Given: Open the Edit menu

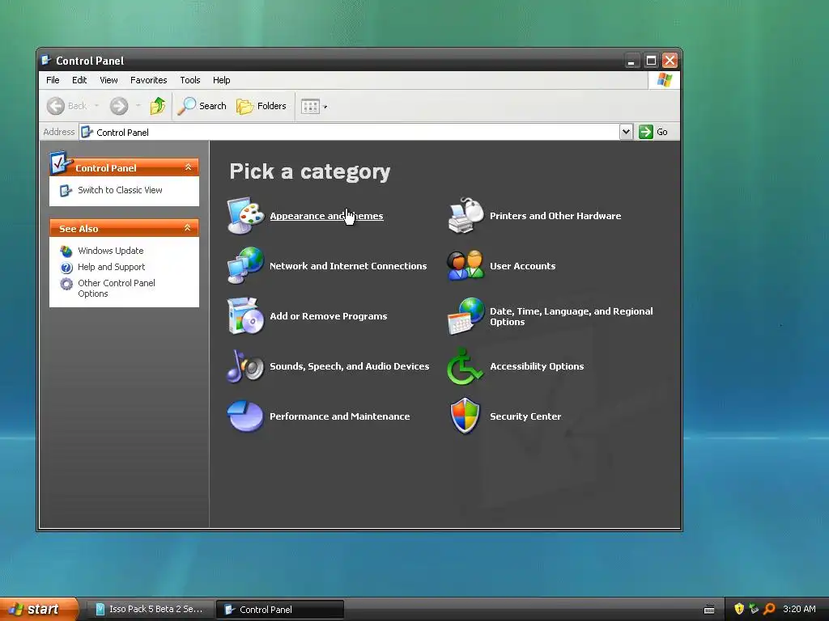Looking at the screenshot, I should pos(79,80).
